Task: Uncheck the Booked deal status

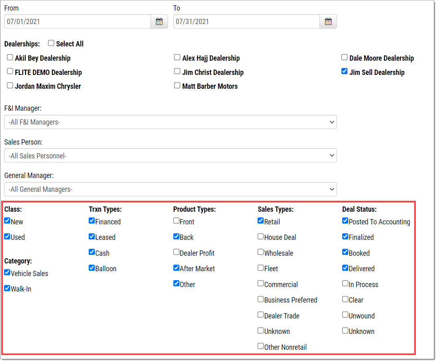Action: coord(345,252)
